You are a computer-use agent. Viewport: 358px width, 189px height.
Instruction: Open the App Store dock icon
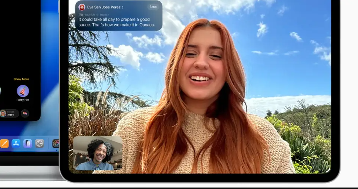coord(16,144)
